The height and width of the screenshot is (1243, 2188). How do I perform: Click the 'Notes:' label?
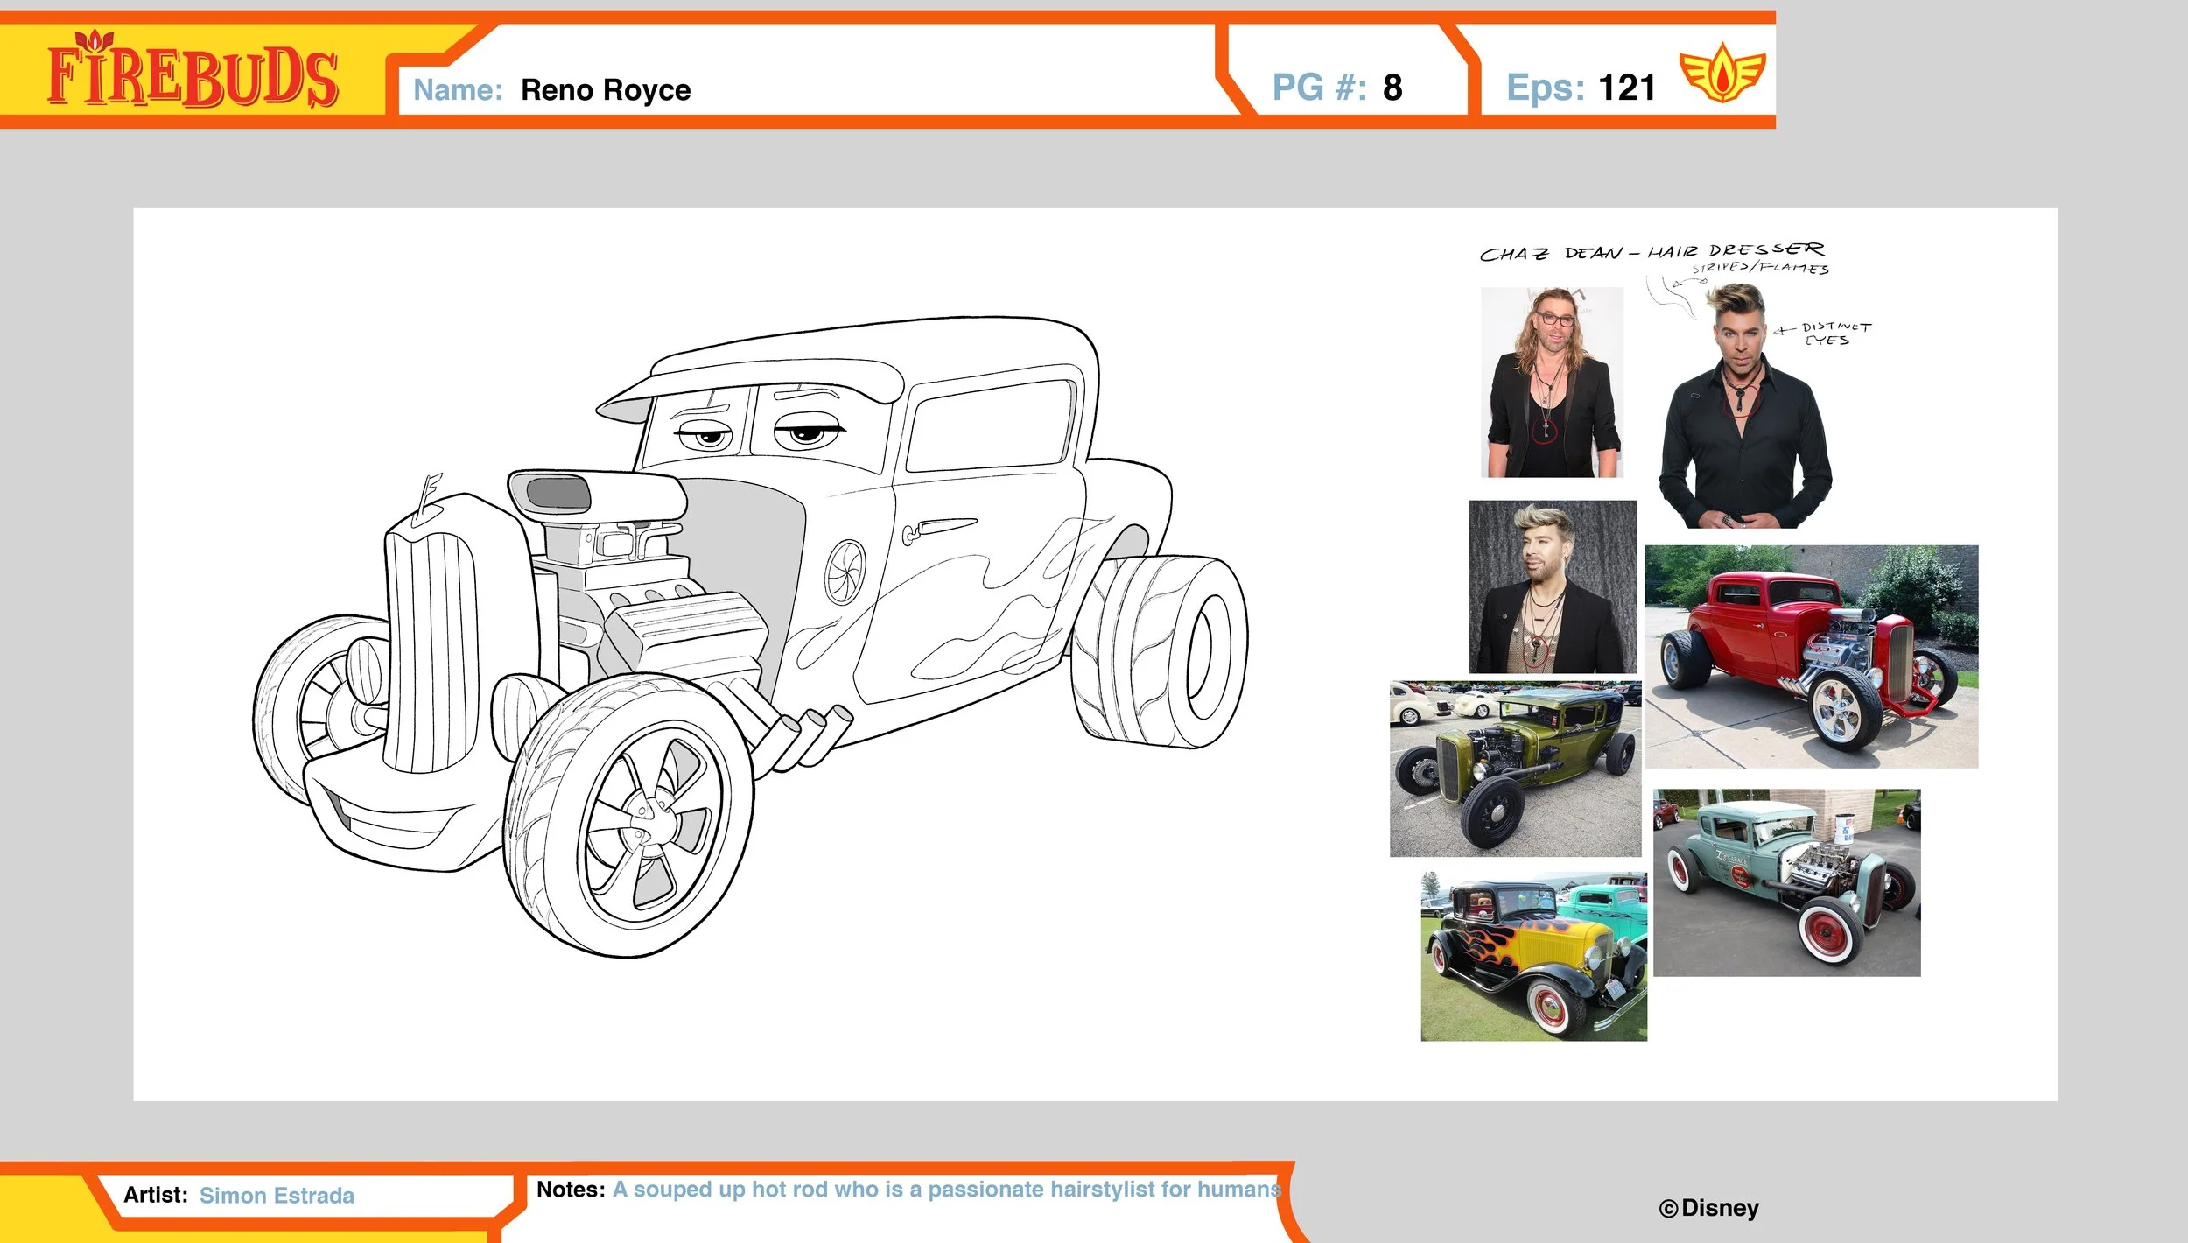coord(571,1189)
